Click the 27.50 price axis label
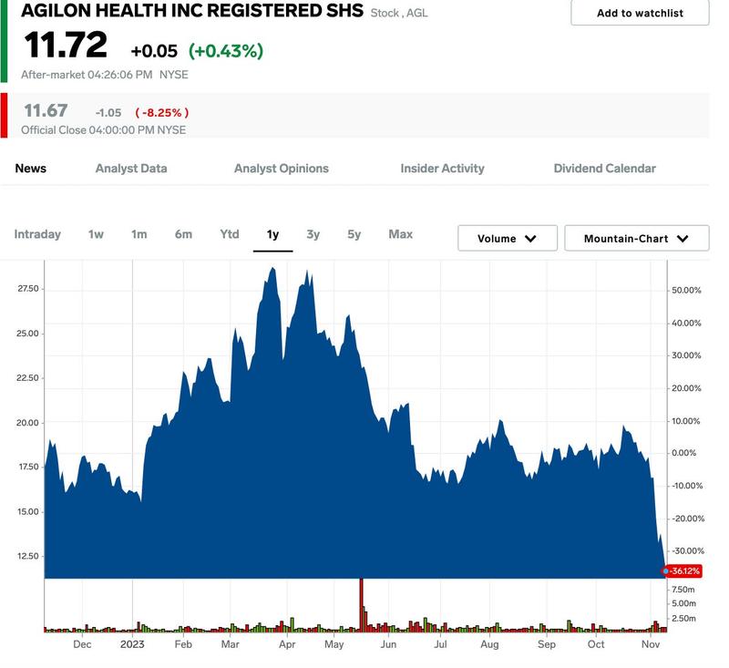 point(28,289)
